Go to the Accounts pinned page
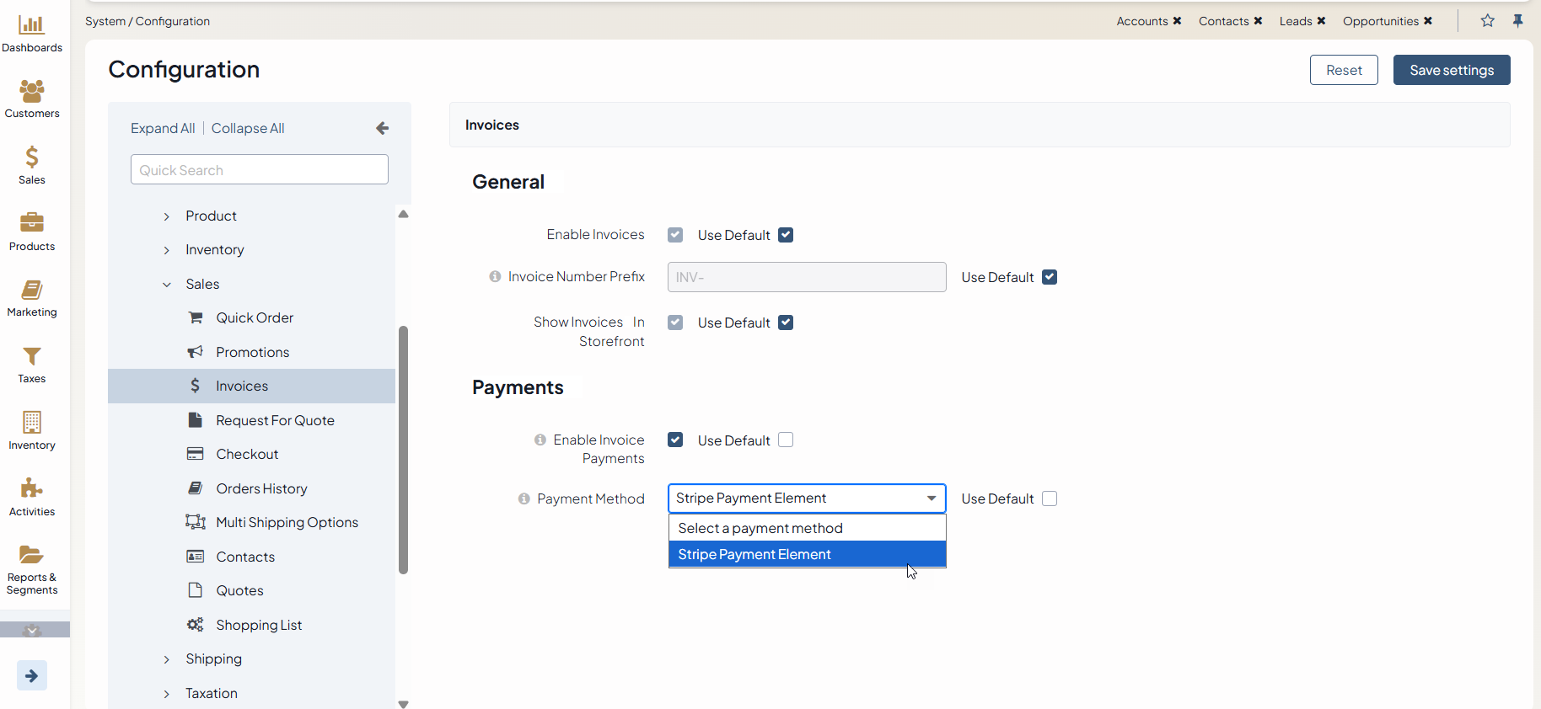1541x709 pixels. (1142, 21)
